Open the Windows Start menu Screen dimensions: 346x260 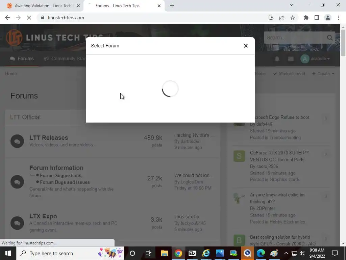(8, 253)
